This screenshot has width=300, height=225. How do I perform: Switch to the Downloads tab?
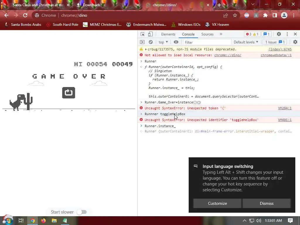91,5
